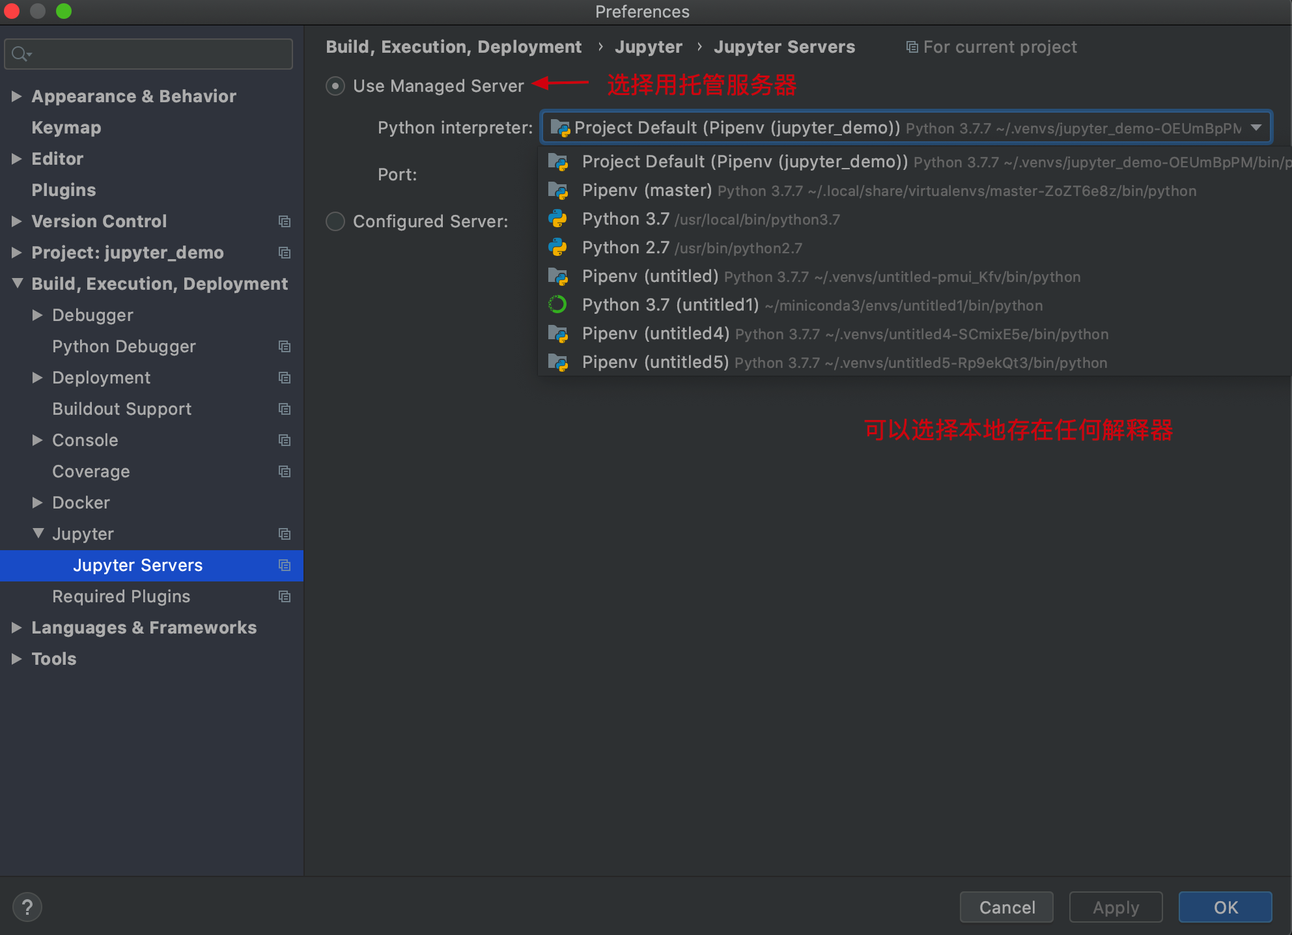Select Jupyter Servers in the tree

151,565
